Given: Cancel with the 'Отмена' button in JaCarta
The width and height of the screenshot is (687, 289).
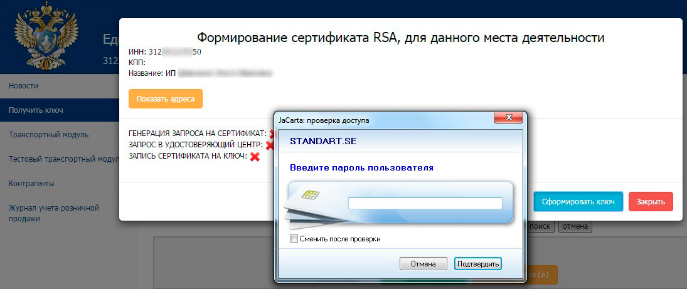Looking at the screenshot, I should [x=423, y=264].
